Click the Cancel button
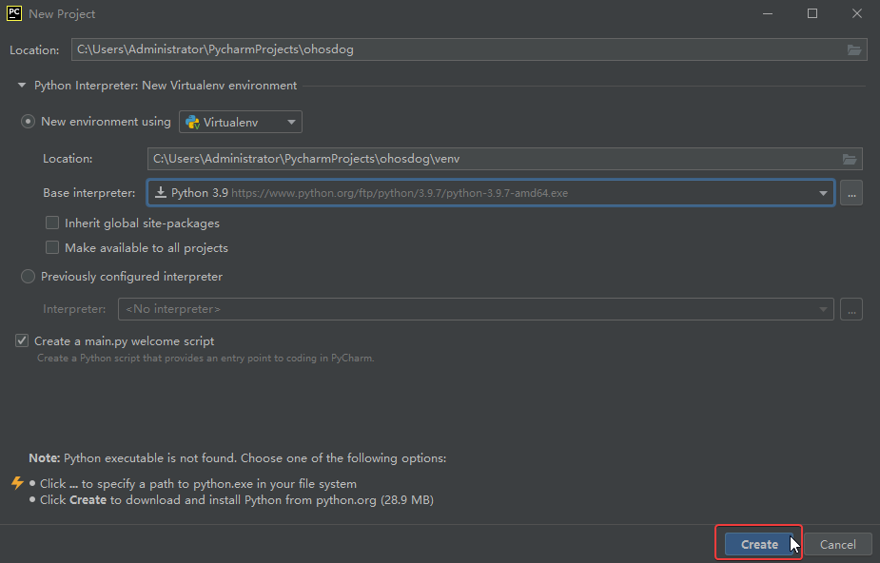The image size is (880, 563). (837, 545)
